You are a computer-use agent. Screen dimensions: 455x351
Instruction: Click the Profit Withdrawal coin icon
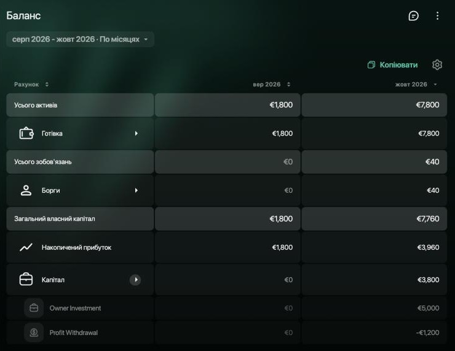click(x=34, y=333)
